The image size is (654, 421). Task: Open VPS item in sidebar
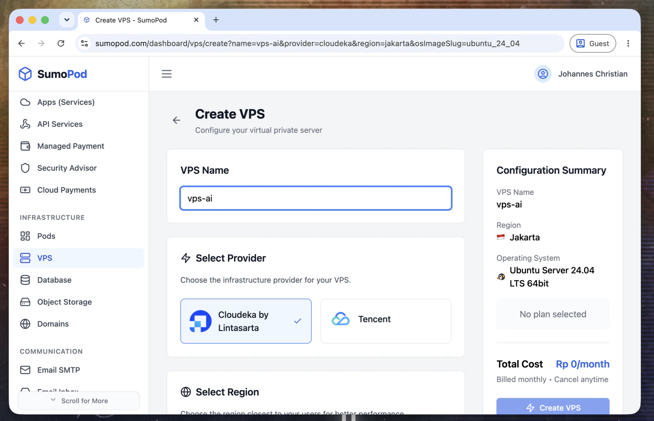(x=78, y=258)
